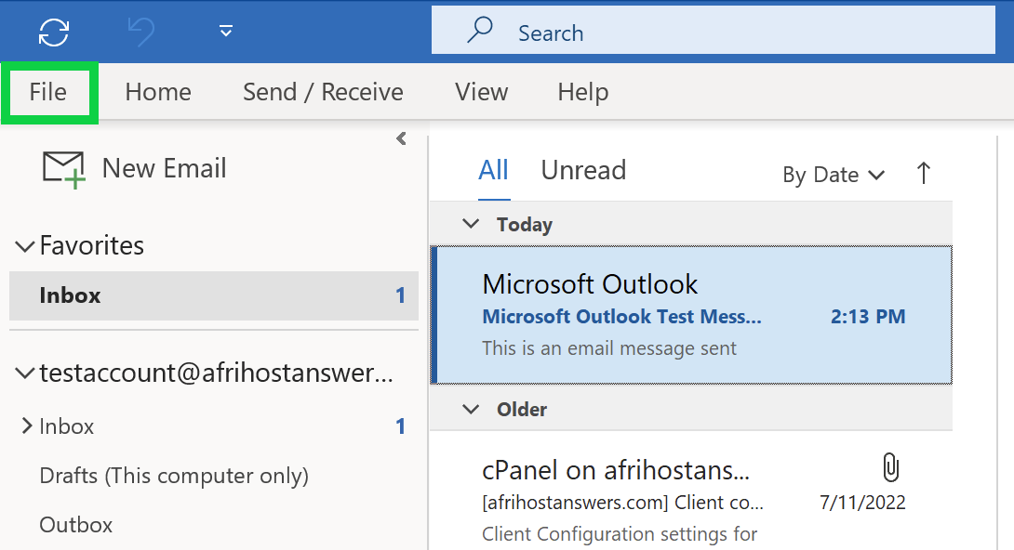Open the Customize Quick Access Toolbar arrow

pos(225,33)
